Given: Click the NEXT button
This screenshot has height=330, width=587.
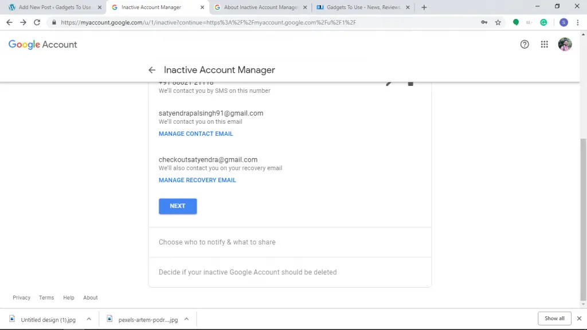Looking at the screenshot, I should tap(178, 206).
